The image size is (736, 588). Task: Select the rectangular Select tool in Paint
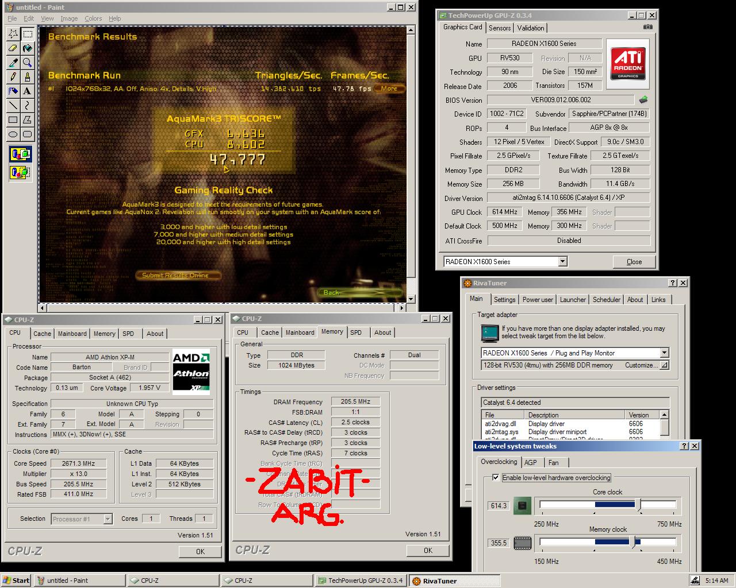[x=27, y=34]
